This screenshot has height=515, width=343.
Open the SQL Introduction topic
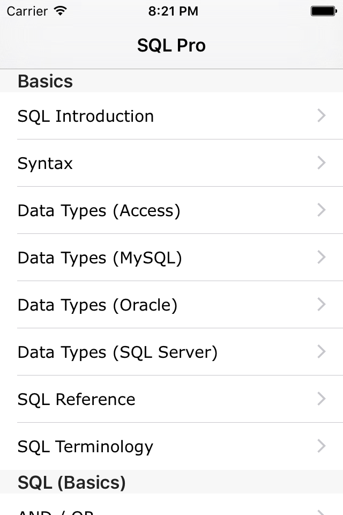point(86,116)
